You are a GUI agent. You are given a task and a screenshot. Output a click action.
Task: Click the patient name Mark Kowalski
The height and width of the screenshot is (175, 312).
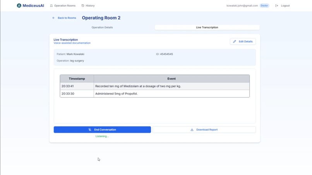(75, 54)
